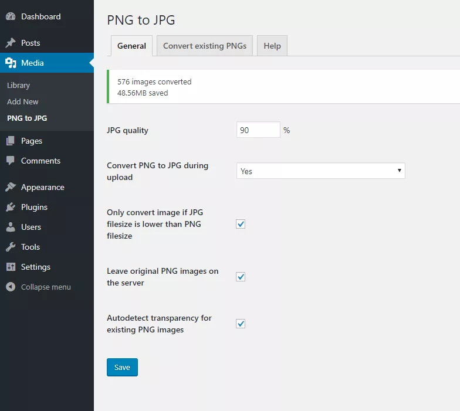Image resolution: width=460 pixels, height=411 pixels.
Task: Switch to the General tab
Action: click(x=131, y=46)
